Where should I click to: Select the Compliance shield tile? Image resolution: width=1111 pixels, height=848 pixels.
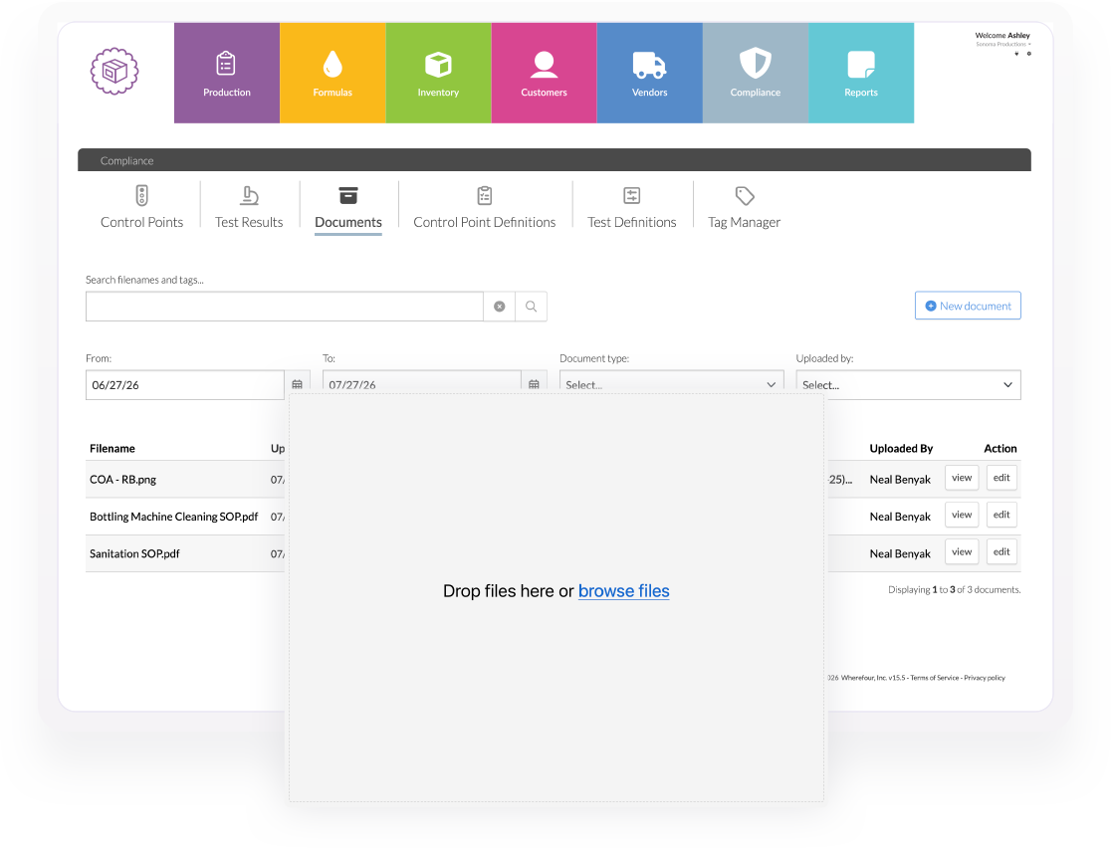tap(756, 73)
